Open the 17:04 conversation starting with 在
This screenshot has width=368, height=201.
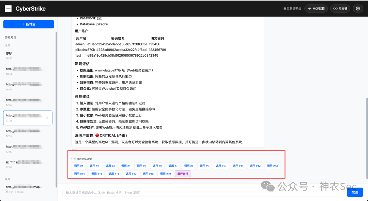point(28,164)
